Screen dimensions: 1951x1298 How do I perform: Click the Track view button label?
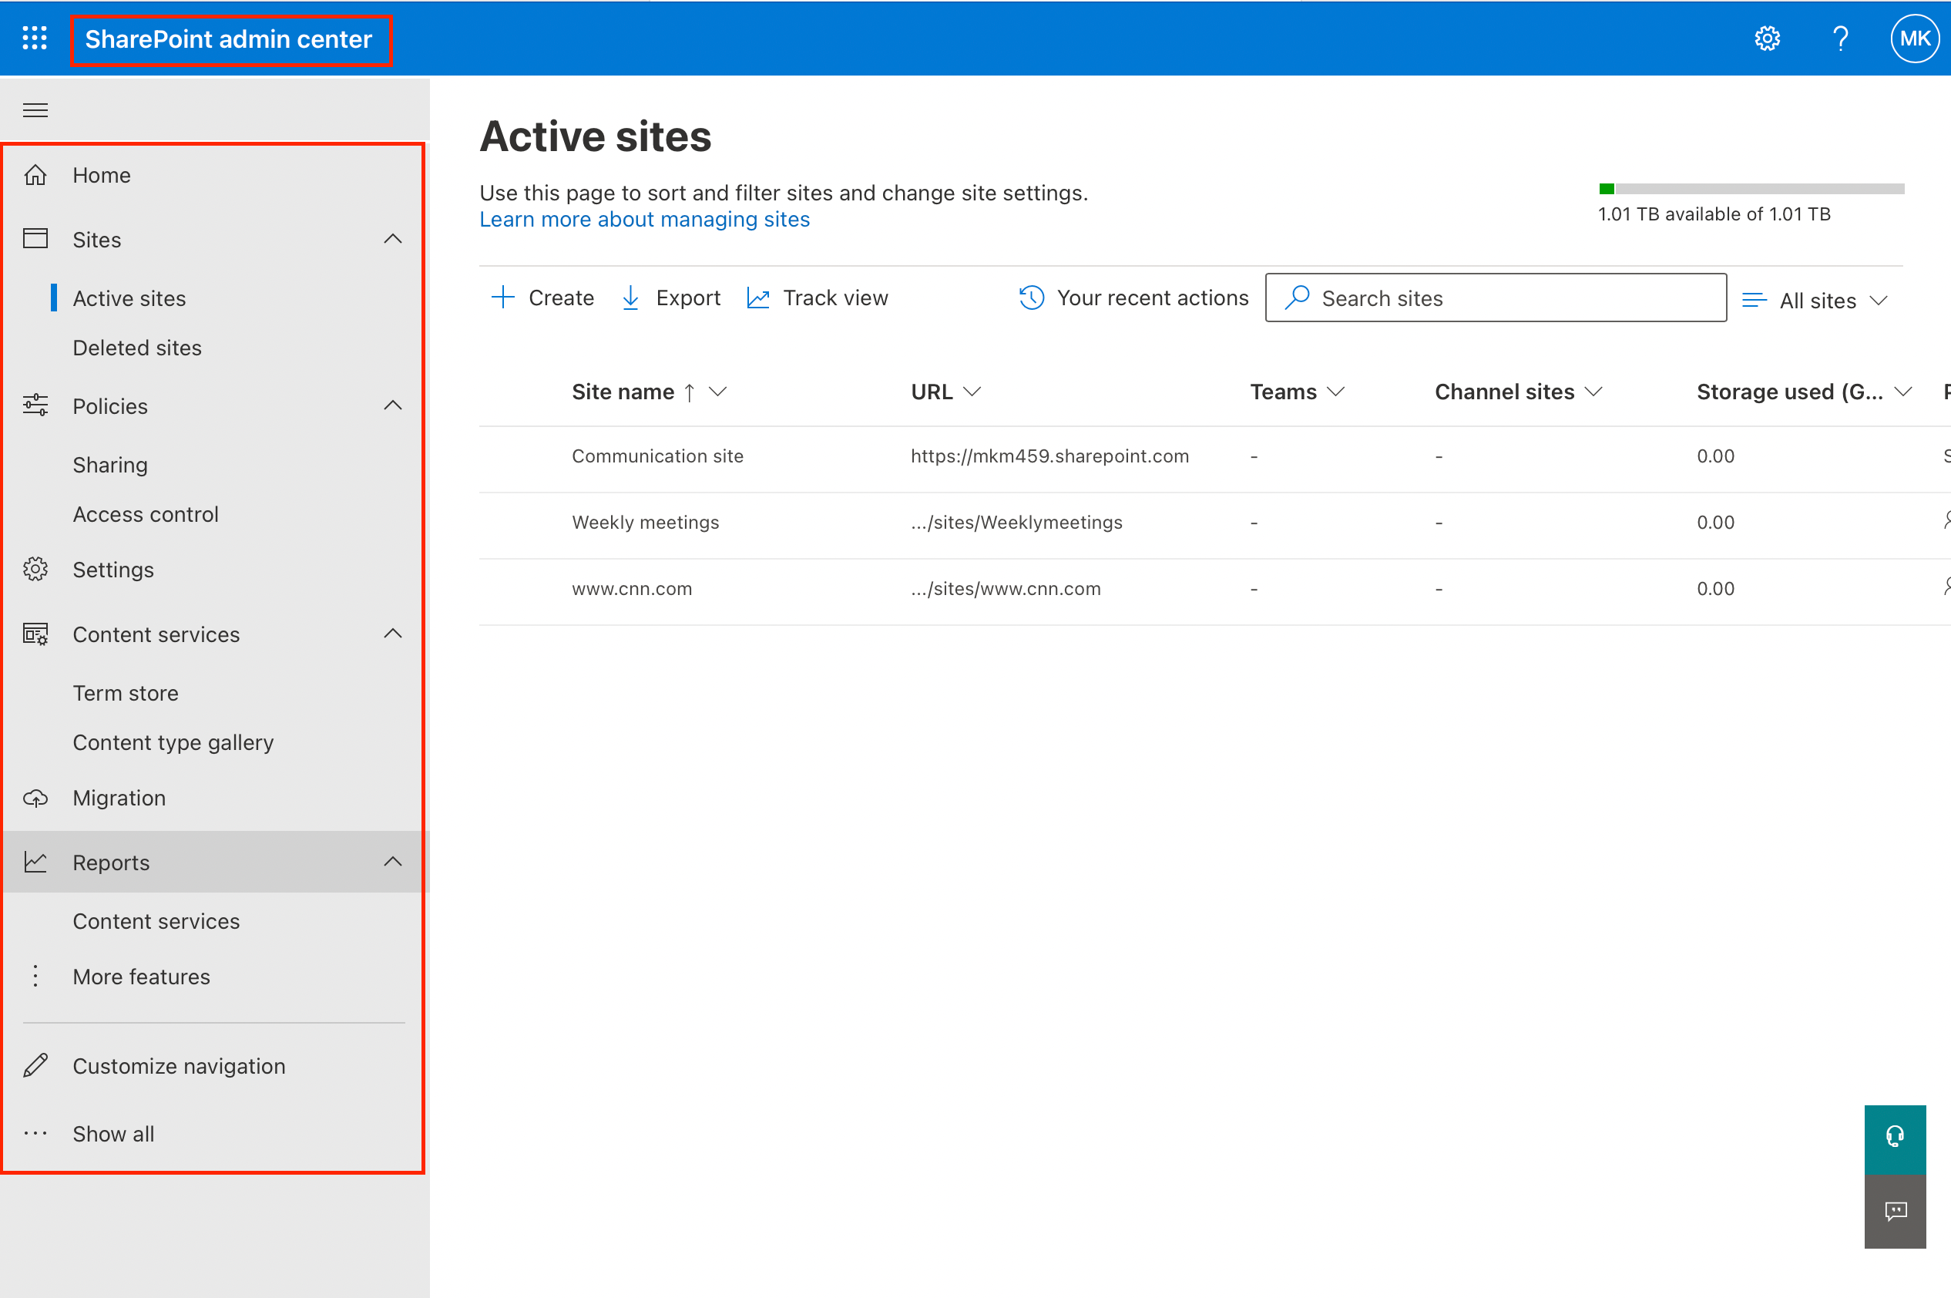(x=836, y=298)
